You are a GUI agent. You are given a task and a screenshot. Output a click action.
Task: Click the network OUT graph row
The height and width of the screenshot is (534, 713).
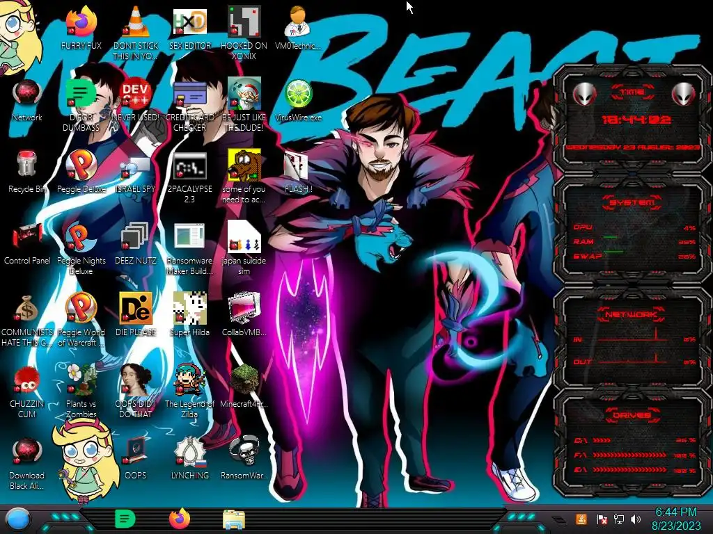pos(634,362)
